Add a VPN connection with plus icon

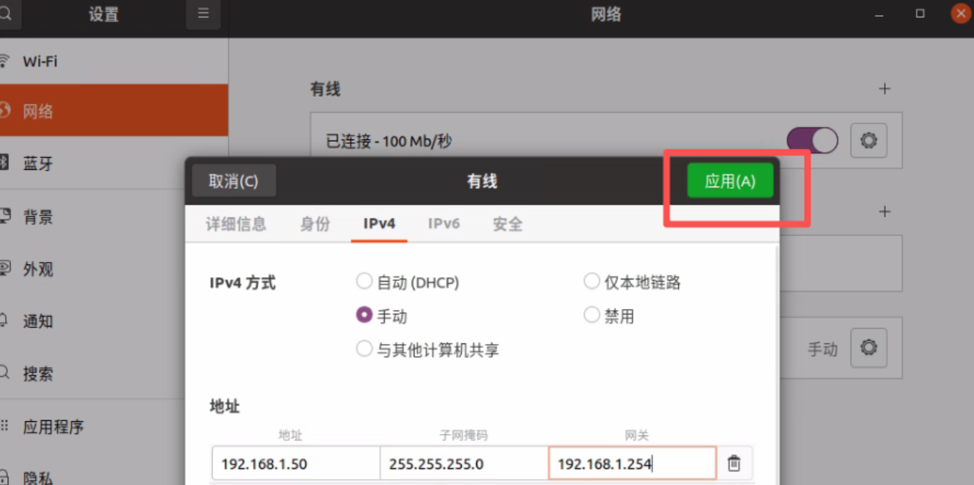(884, 212)
